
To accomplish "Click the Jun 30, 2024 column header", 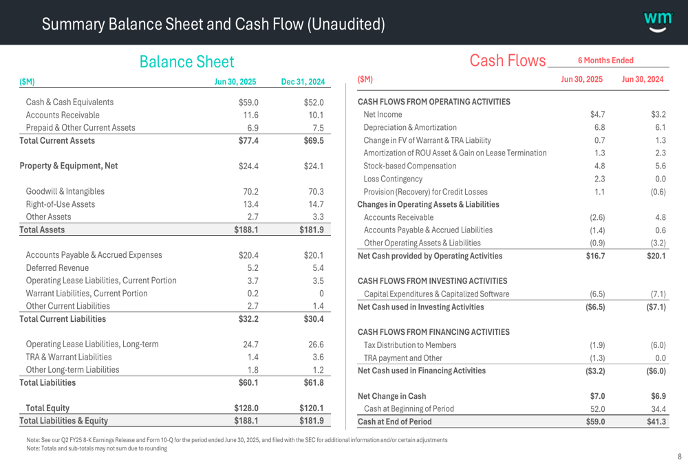I will [x=643, y=80].
